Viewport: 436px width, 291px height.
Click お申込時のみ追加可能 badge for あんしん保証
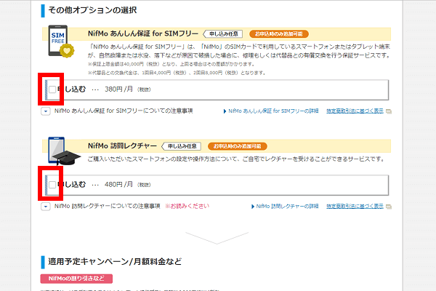point(279,34)
